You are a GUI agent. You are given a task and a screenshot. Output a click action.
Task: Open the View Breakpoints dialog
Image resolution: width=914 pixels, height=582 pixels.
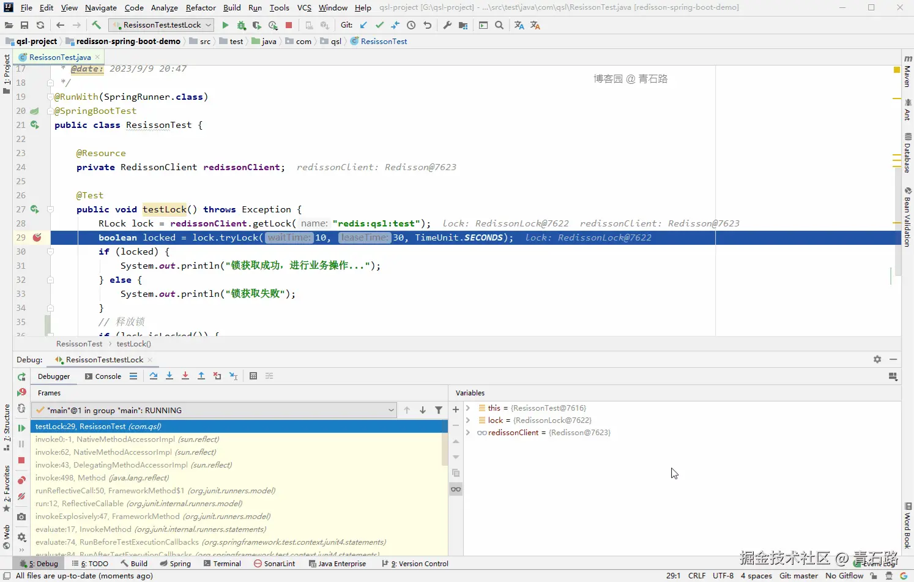point(22,479)
